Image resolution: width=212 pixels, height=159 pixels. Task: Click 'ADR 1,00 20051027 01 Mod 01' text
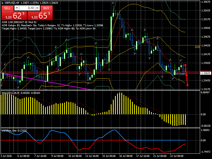point(19,22)
